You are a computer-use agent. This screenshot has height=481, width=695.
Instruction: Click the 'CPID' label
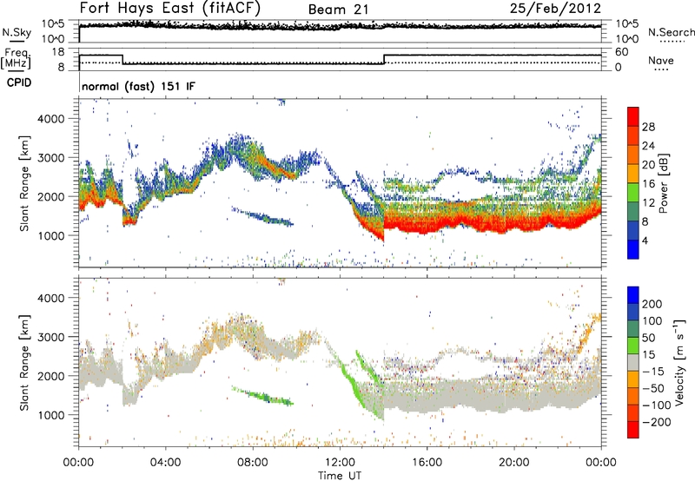pos(19,82)
